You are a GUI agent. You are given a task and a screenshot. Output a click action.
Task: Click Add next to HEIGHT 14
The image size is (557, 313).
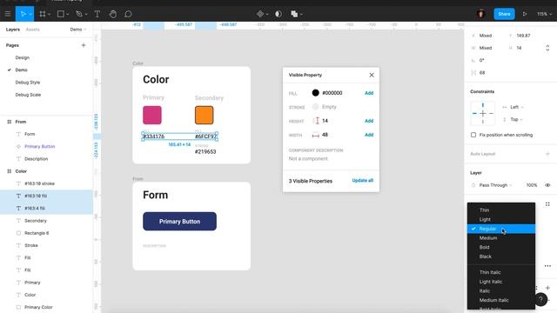tap(369, 121)
